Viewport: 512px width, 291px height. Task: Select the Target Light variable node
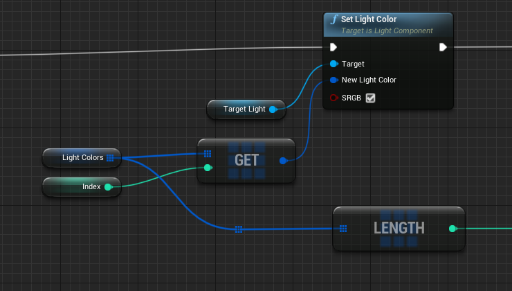pyautogui.click(x=244, y=109)
